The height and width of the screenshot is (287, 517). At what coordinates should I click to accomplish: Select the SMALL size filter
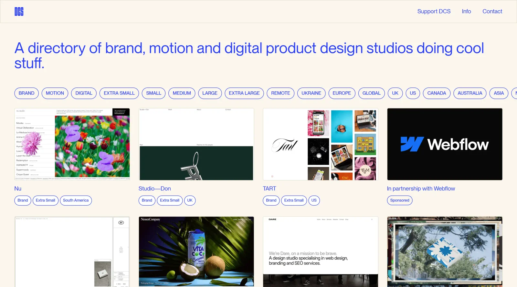tap(153, 93)
